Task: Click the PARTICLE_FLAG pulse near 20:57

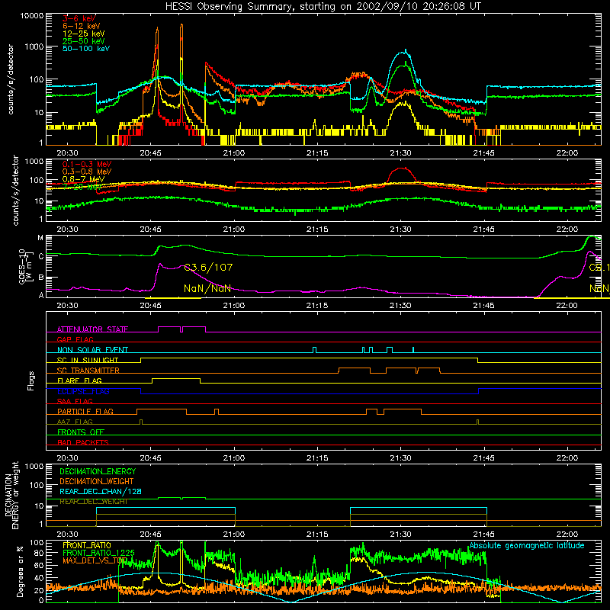Action: click(217, 412)
